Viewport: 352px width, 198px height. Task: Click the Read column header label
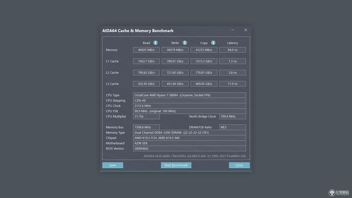coord(146,43)
